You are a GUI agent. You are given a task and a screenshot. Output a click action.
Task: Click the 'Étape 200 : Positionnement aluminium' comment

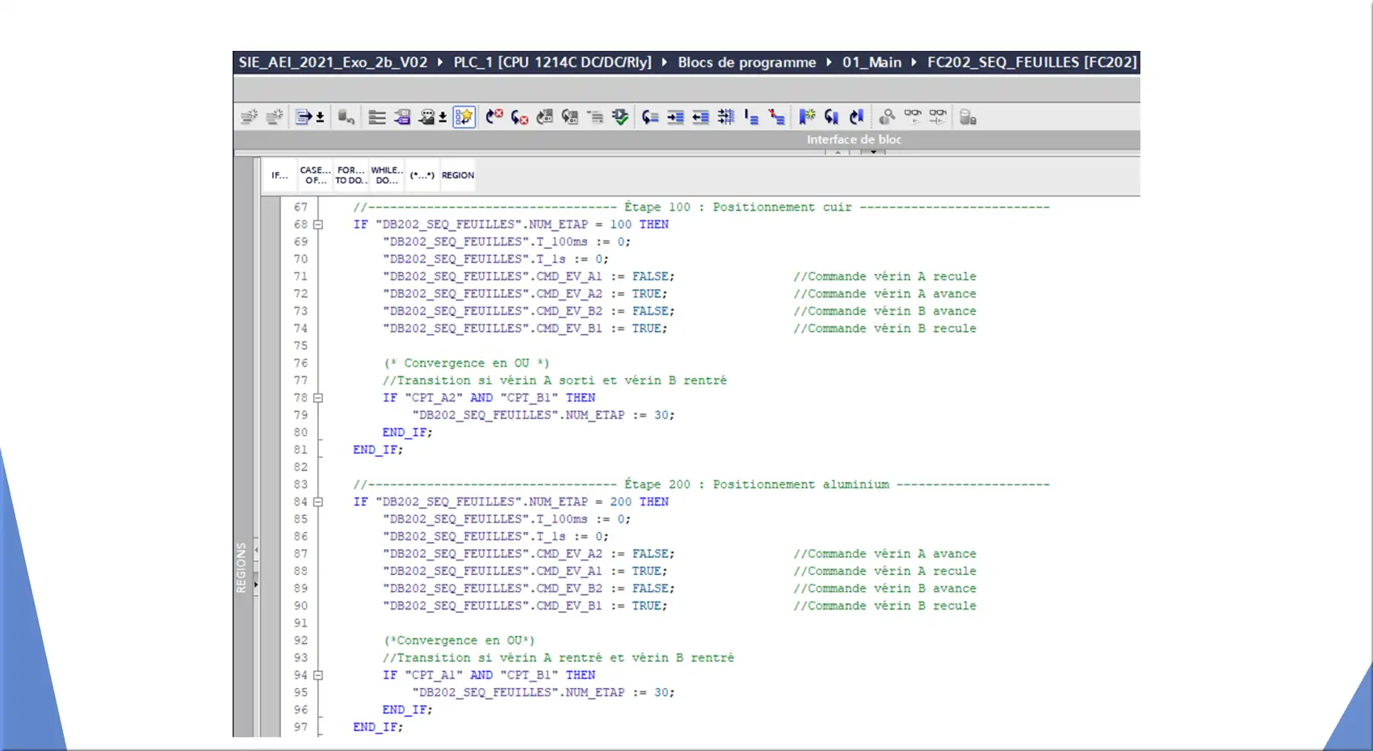757,485
